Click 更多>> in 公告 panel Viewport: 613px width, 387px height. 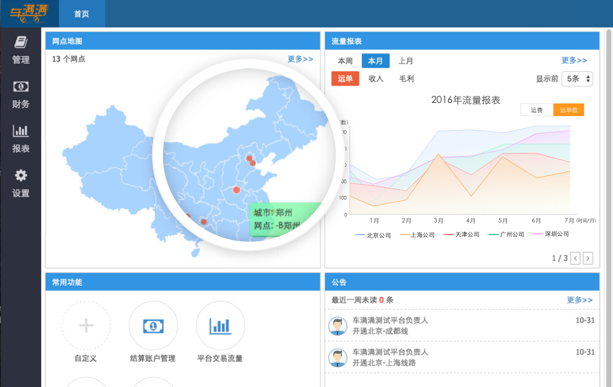pos(580,300)
